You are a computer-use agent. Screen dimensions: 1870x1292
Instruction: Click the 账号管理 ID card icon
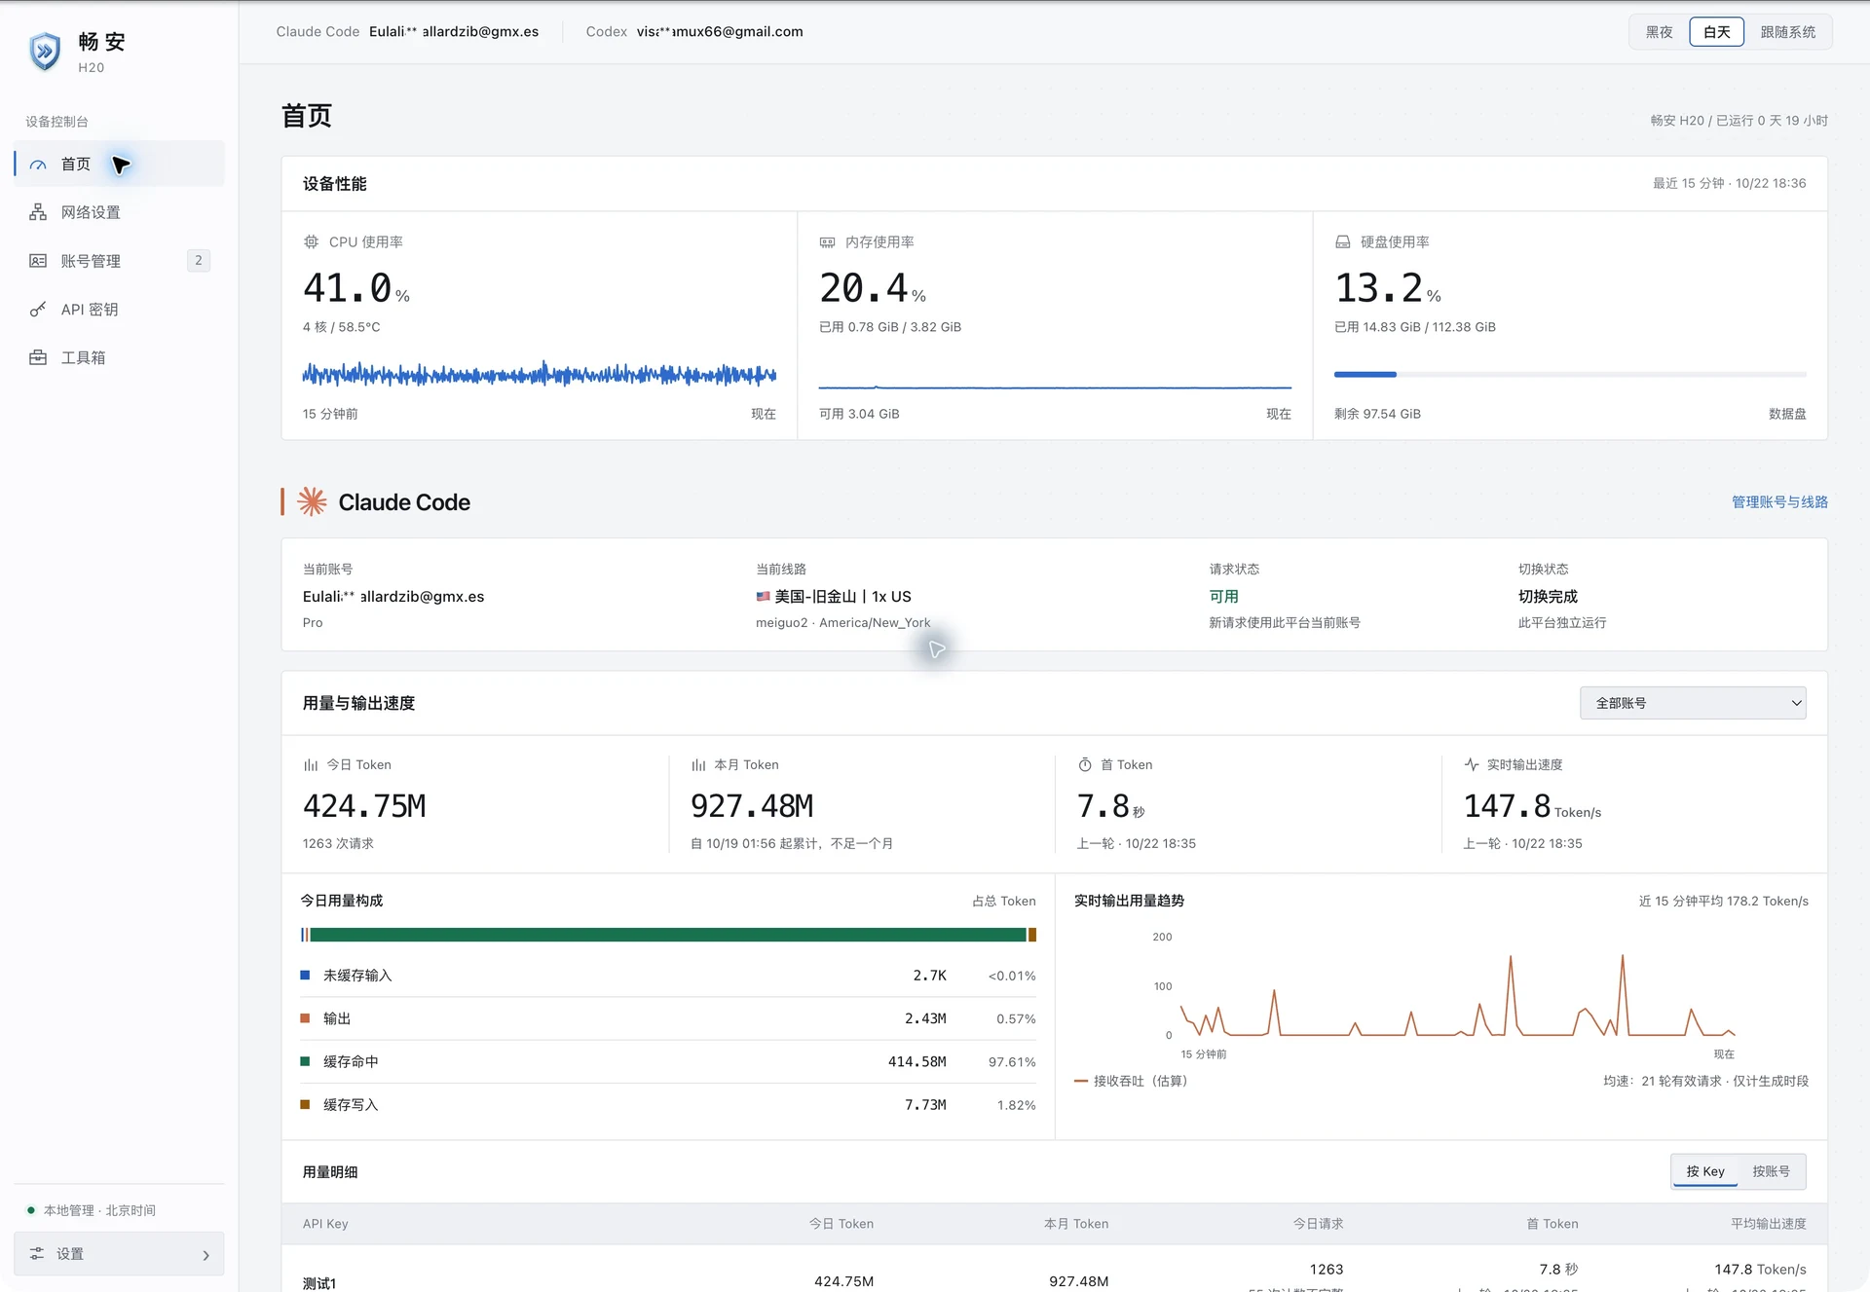click(x=38, y=261)
